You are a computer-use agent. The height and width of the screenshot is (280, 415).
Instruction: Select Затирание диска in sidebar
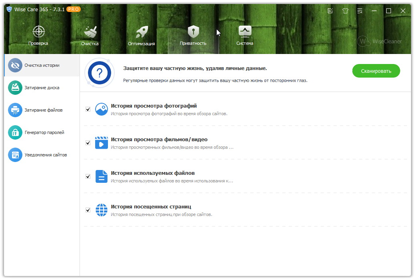pos(42,88)
